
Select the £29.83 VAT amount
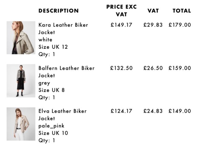(153, 25)
